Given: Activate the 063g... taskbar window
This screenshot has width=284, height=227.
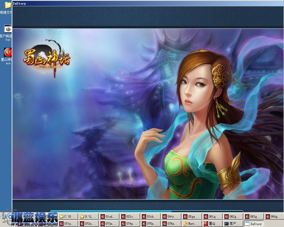Looking at the screenshot, I should (x=254, y=216).
